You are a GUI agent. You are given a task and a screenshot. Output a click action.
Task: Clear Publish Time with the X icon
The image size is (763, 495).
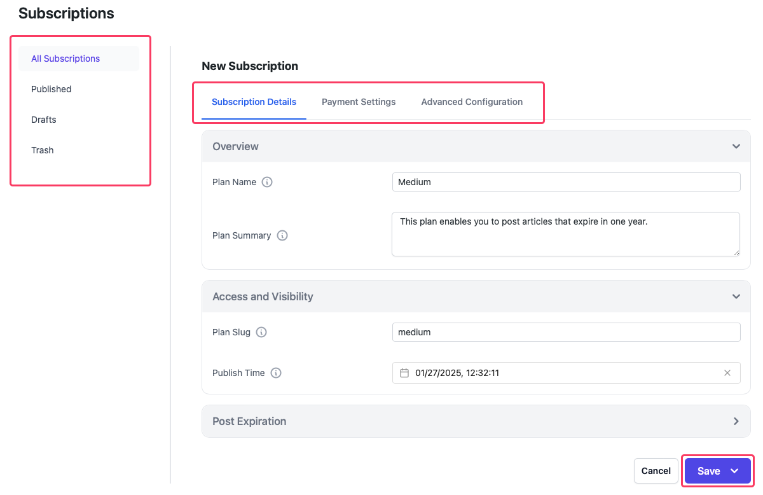[727, 373]
